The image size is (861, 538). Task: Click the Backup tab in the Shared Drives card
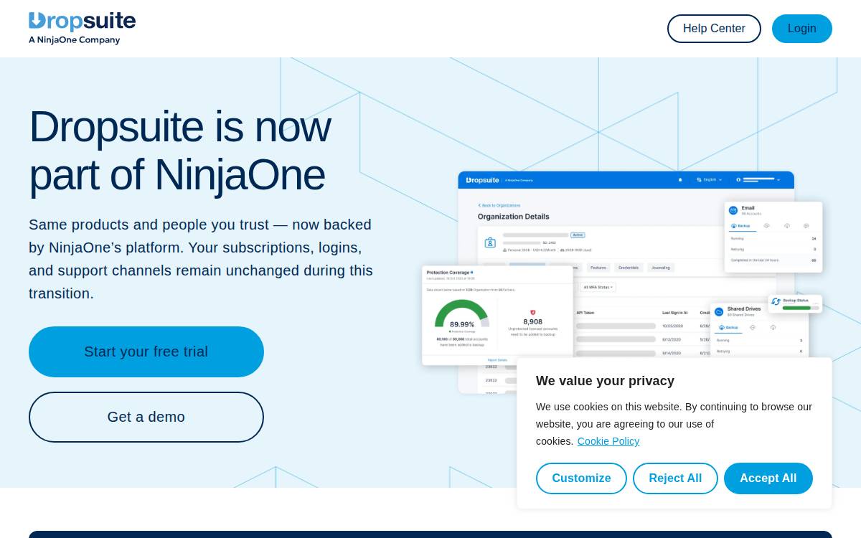[728, 327]
